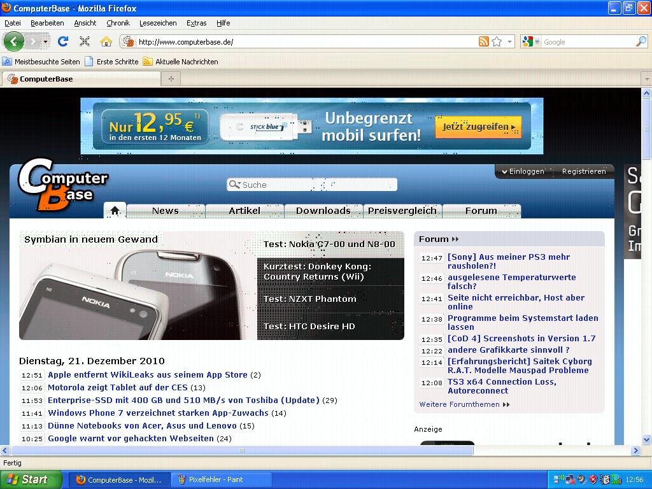Viewport: 652px width, 489px height.
Task: Click the stop loading X icon
Action: pos(85,41)
